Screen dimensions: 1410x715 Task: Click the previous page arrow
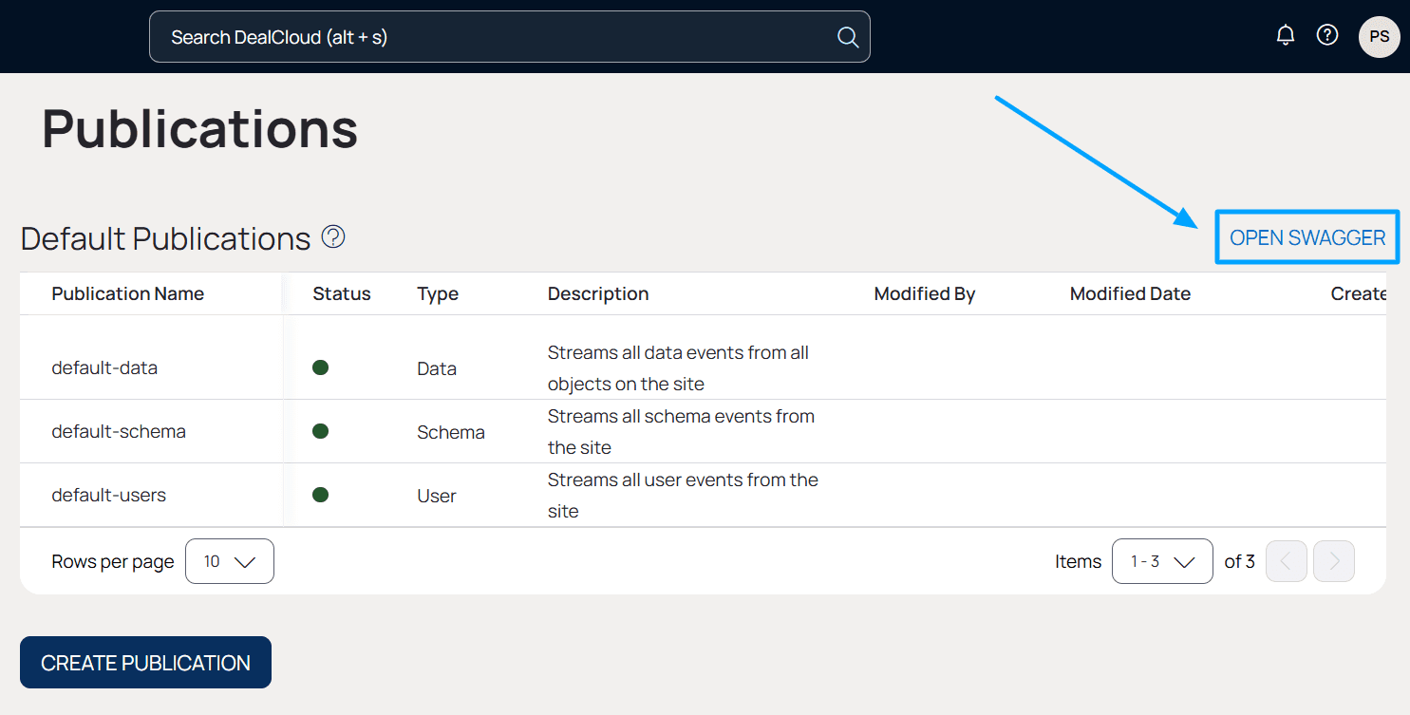pyautogui.click(x=1286, y=561)
